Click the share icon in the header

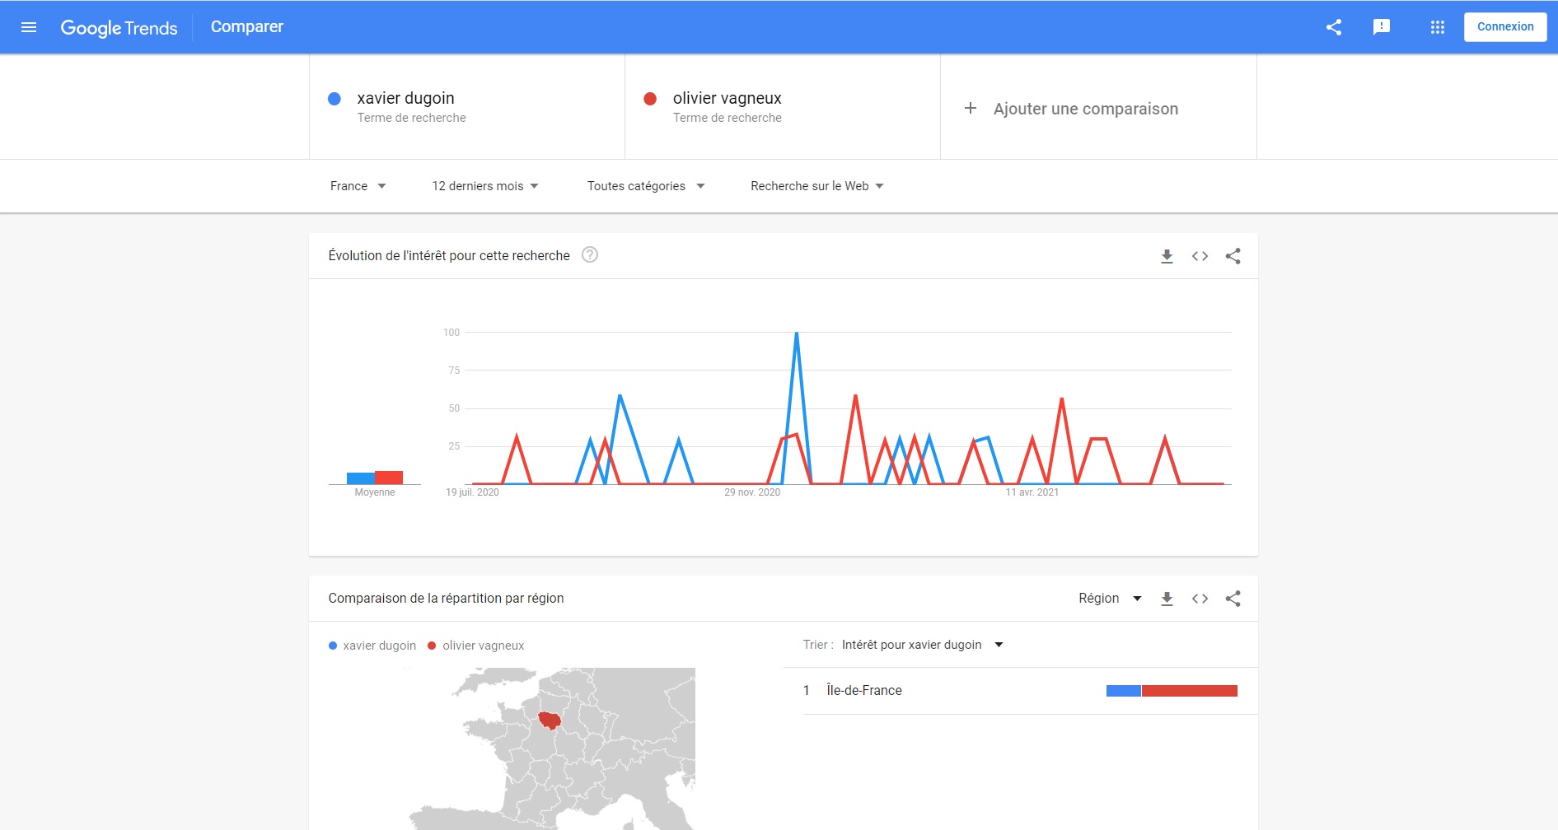[x=1334, y=27]
